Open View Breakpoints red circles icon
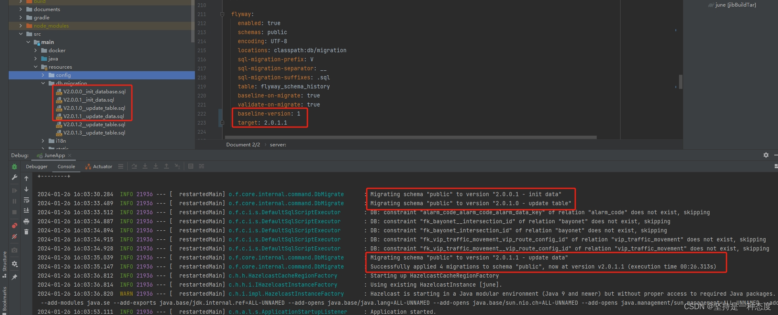The height and width of the screenshot is (315, 778). coord(14,225)
